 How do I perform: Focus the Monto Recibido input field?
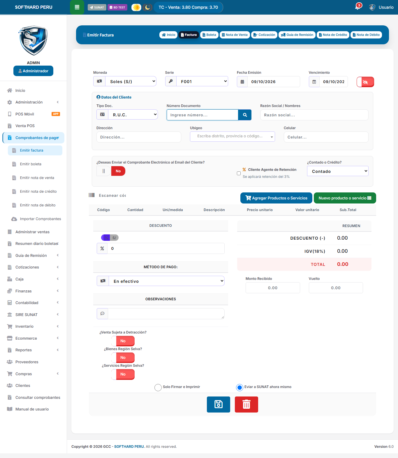(x=273, y=288)
